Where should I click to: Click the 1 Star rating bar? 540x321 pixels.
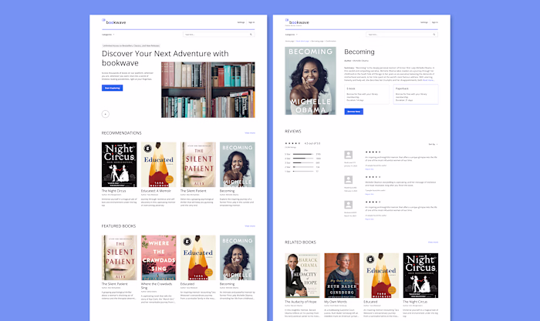coord(303,171)
